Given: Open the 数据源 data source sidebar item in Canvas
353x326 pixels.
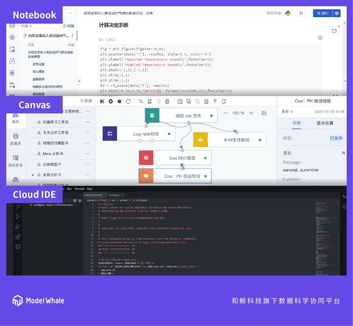Looking at the screenshot, I should pyautogui.click(x=15, y=139).
